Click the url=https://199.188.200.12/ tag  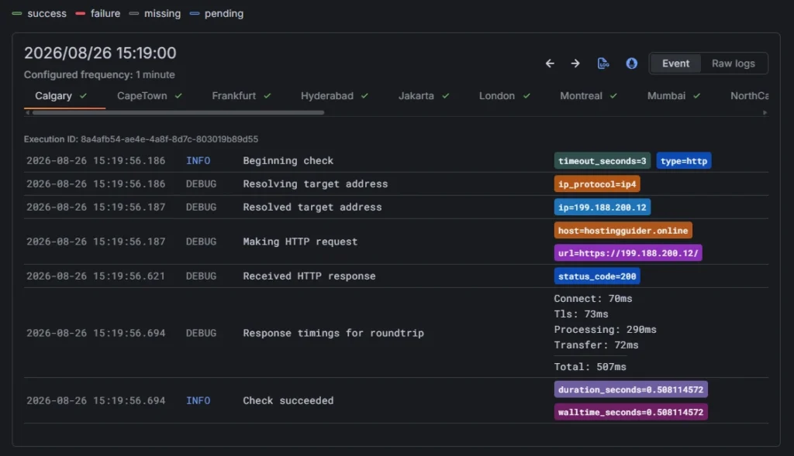[x=628, y=252]
